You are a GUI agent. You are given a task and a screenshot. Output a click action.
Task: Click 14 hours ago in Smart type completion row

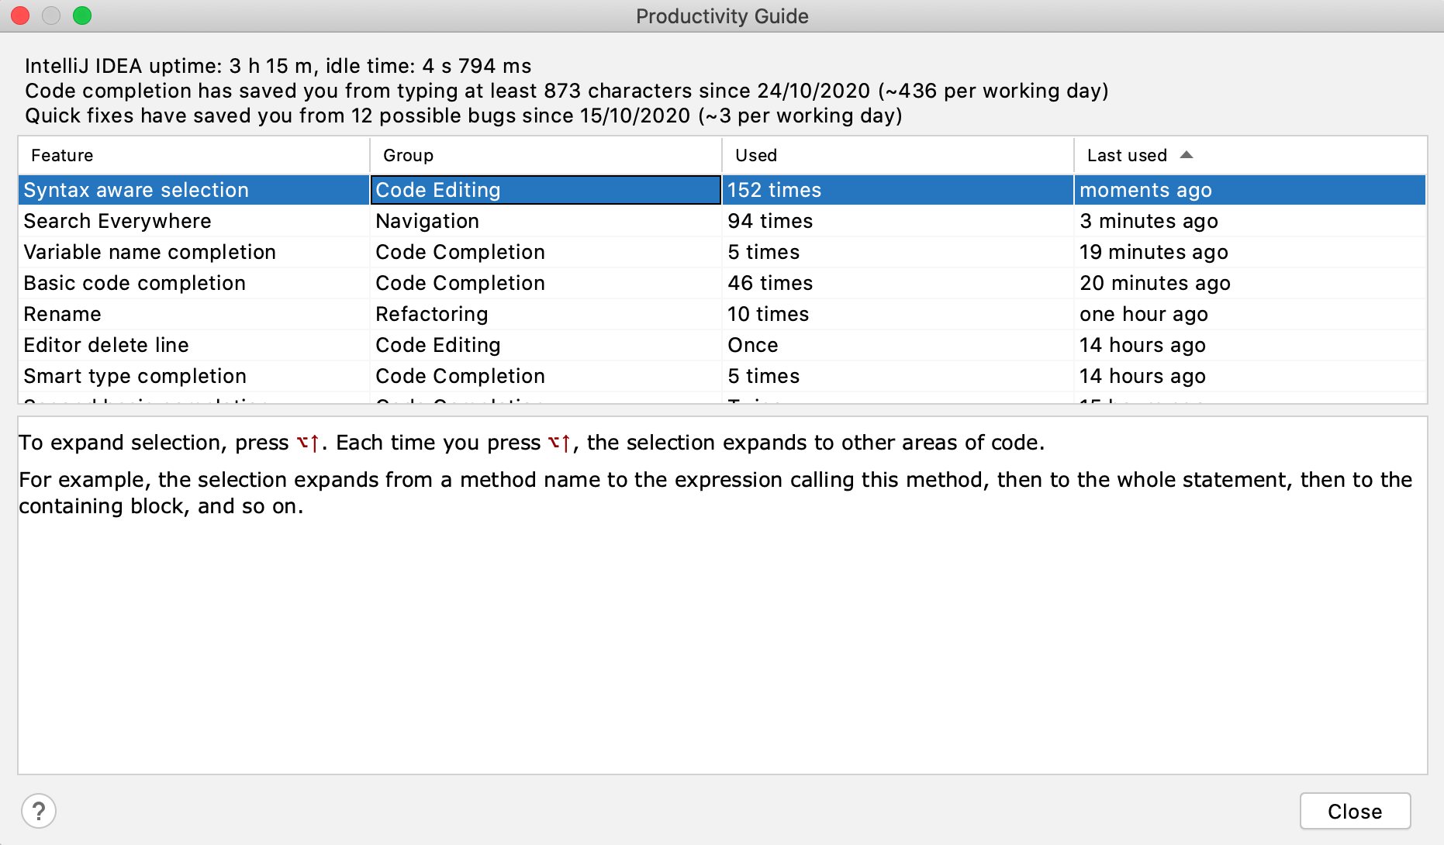1250,376
